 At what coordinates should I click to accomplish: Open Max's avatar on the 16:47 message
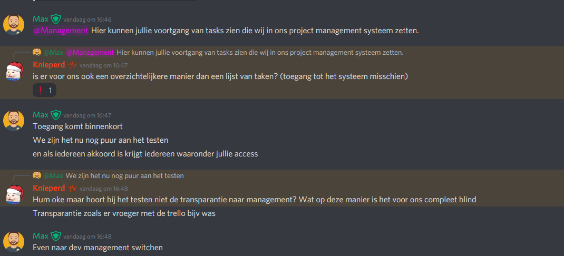(14, 120)
